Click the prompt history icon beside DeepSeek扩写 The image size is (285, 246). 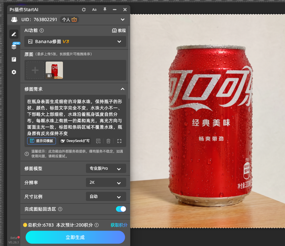[x=98, y=141]
